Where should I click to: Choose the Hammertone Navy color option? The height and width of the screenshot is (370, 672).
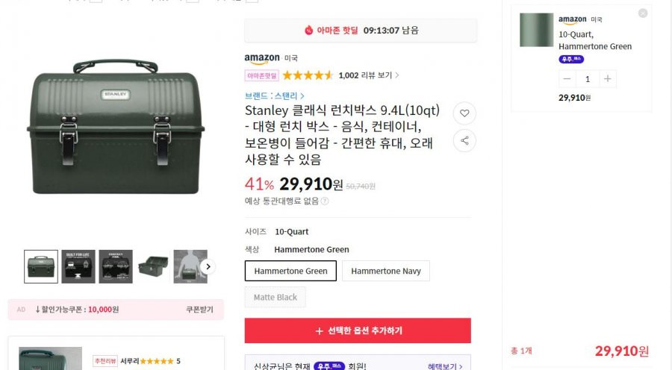tap(386, 271)
